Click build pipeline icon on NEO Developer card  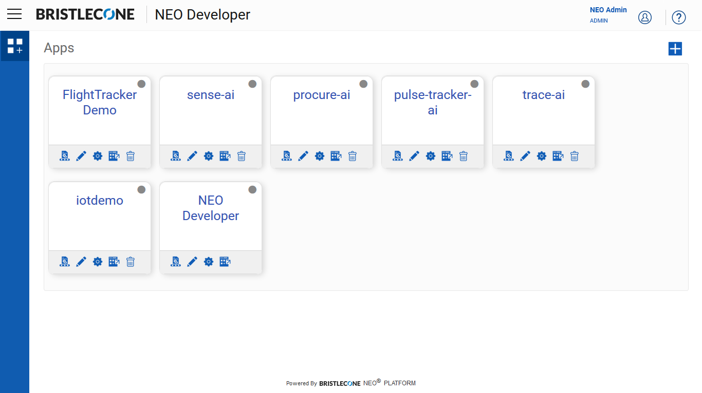(175, 262)
